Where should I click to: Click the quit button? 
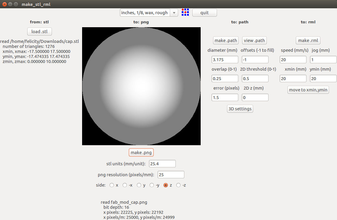click(205, 13)
